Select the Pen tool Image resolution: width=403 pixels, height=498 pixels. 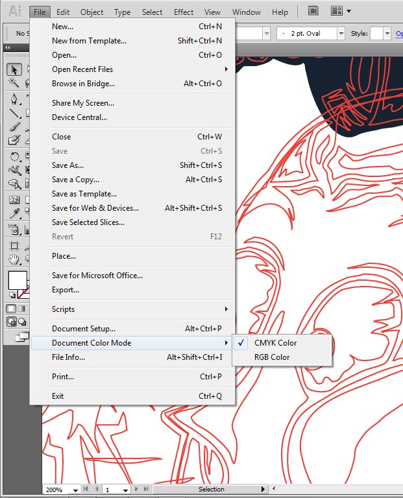[x=14, y=99]
